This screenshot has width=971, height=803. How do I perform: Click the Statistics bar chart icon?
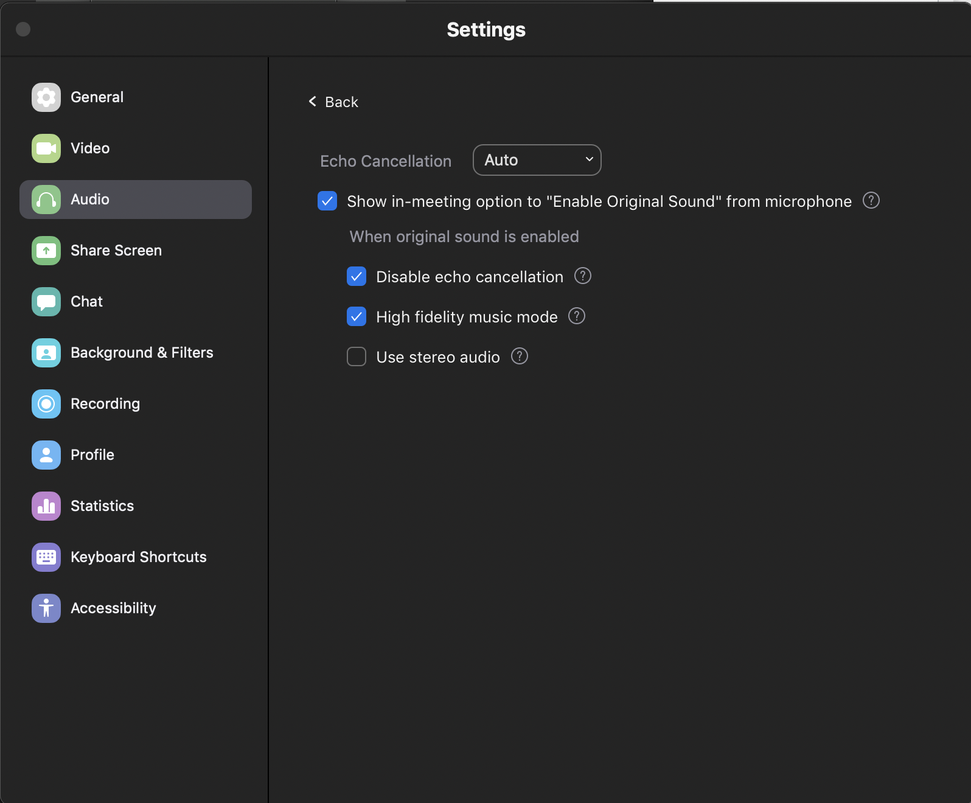click(46, 506)
